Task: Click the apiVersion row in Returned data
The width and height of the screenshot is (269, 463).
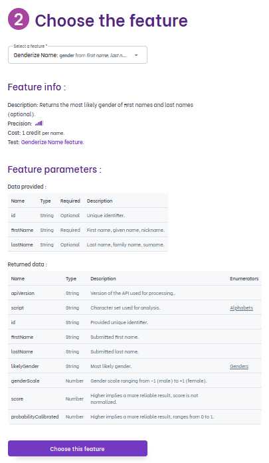Action: point(135,293)
